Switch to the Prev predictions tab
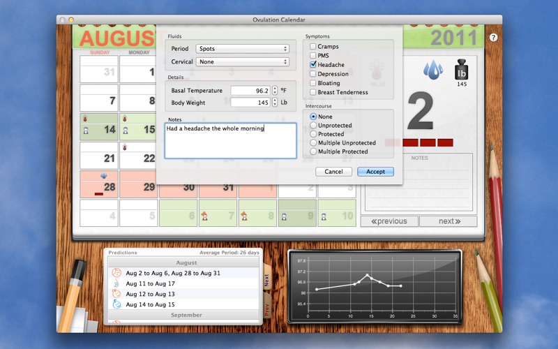The width and height of the screenshot is (558, 349). click(x=266, y=309)
